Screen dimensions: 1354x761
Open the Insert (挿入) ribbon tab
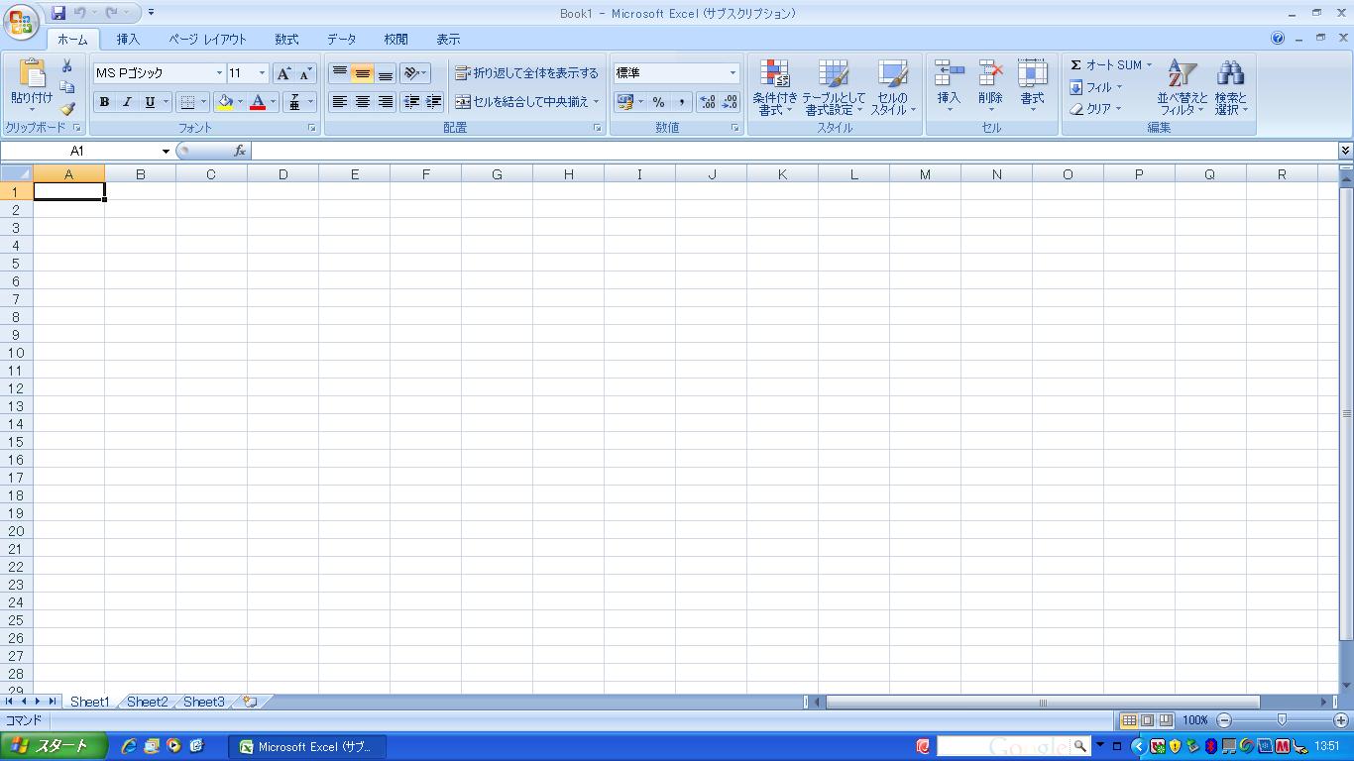pyautogui.click(x=128, y=39)
